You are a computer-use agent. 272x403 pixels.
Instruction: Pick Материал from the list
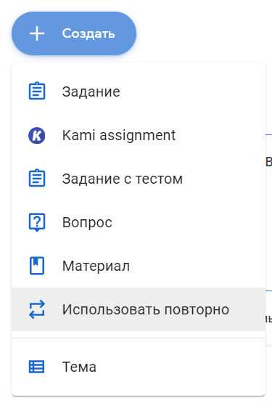[139, 266]
